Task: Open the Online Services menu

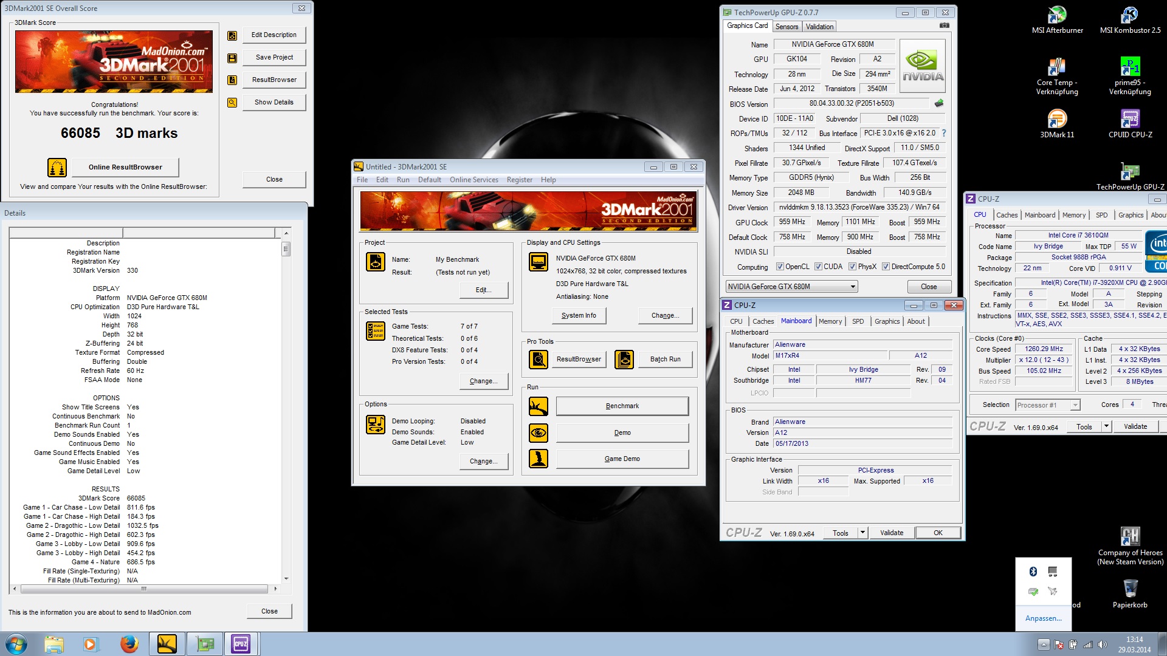Action: pyautogui.click(x=474, y=180)
